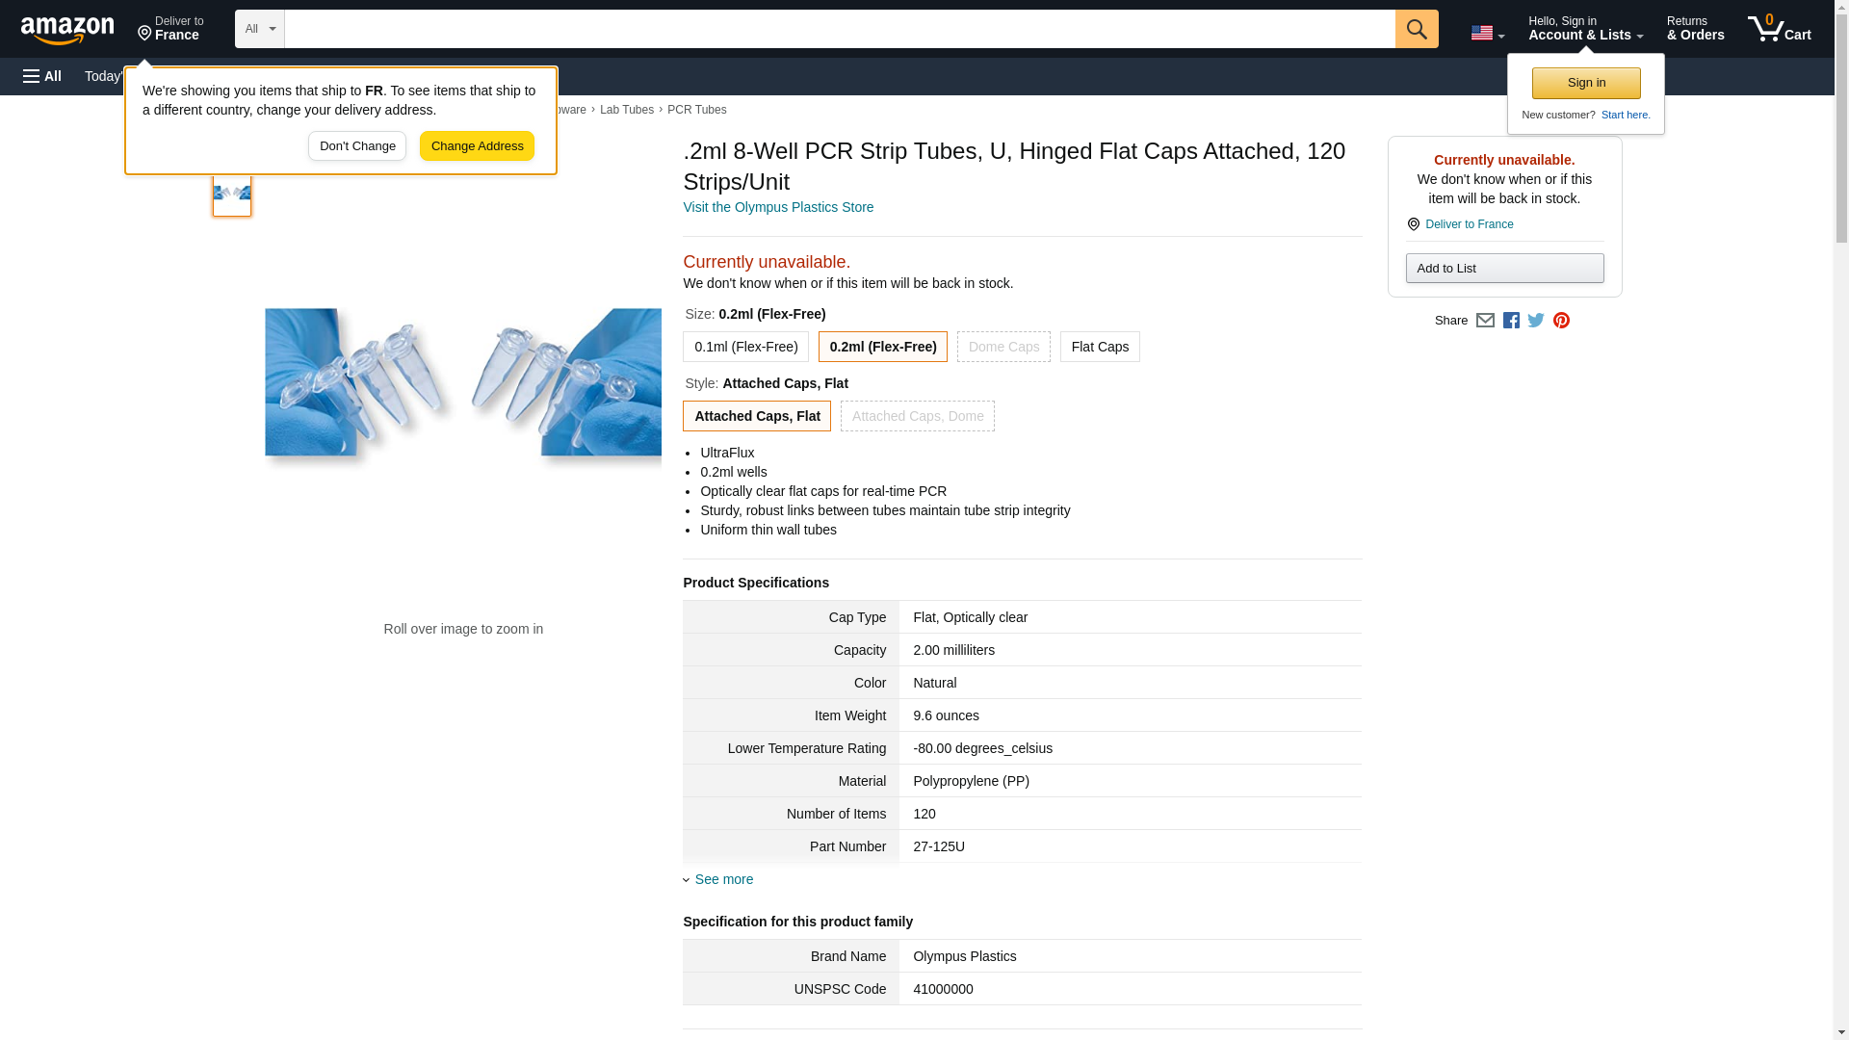Open the language flag dropdown
Screen dimensions: 1849x1040
pos(1487,33)
